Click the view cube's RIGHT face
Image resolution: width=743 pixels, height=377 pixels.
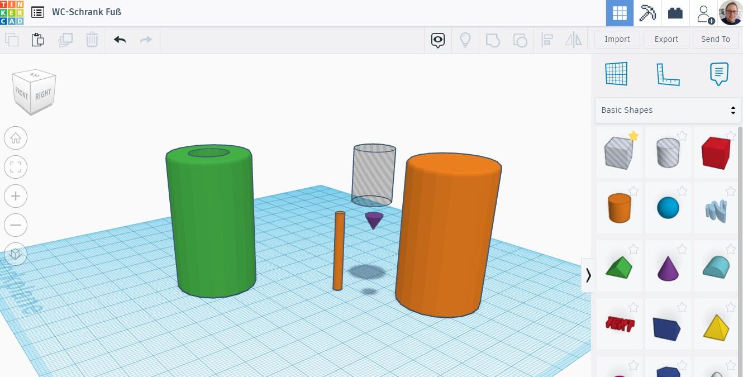[x=44, y=94]
